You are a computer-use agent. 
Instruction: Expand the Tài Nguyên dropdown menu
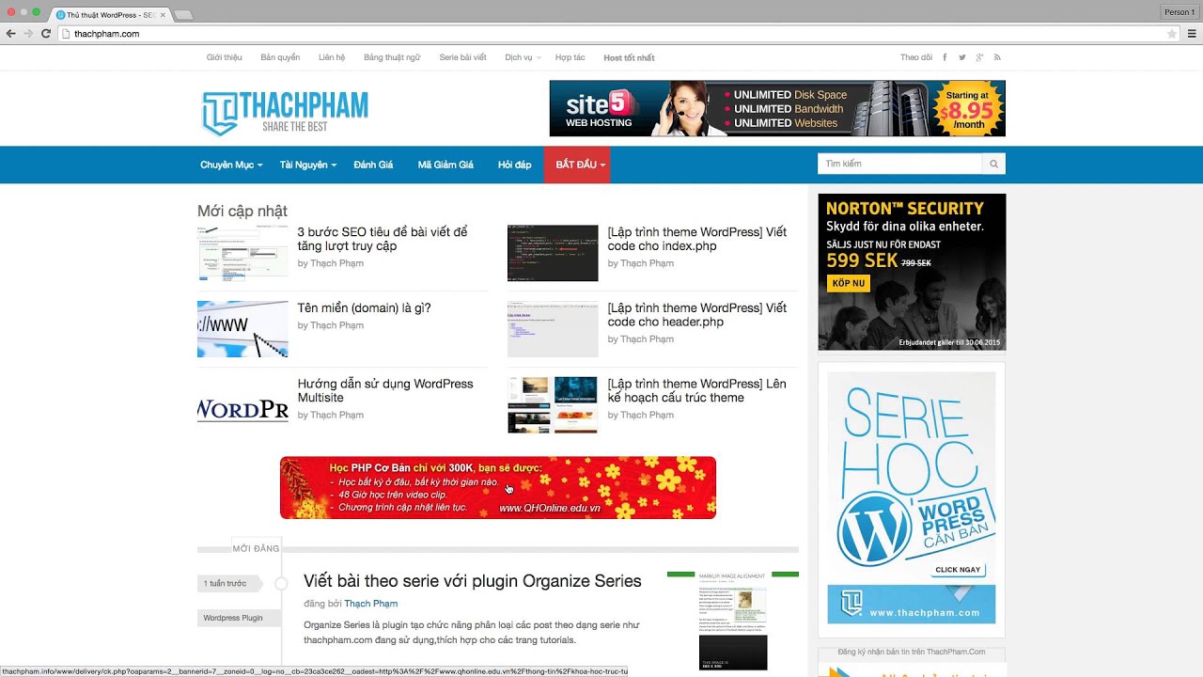coord(307,165)
